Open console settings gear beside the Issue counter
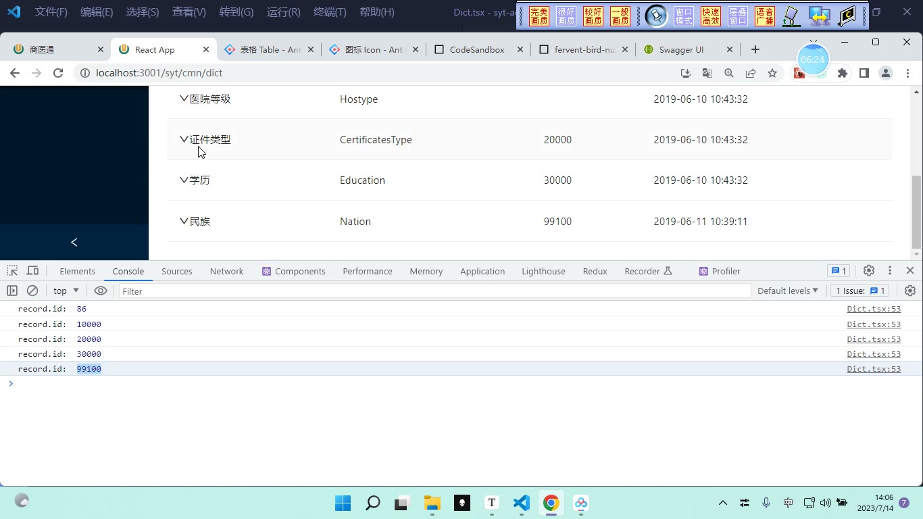The width and height of the screenshot is (923, 519). [x=910, y=291]
